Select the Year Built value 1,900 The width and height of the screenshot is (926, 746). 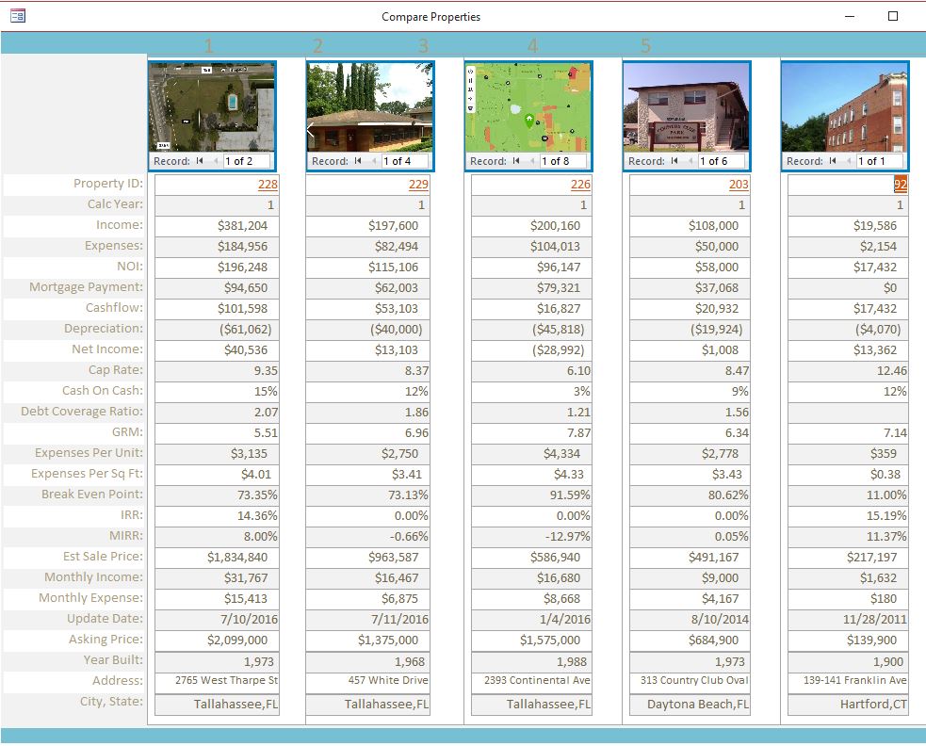[848, 661]
